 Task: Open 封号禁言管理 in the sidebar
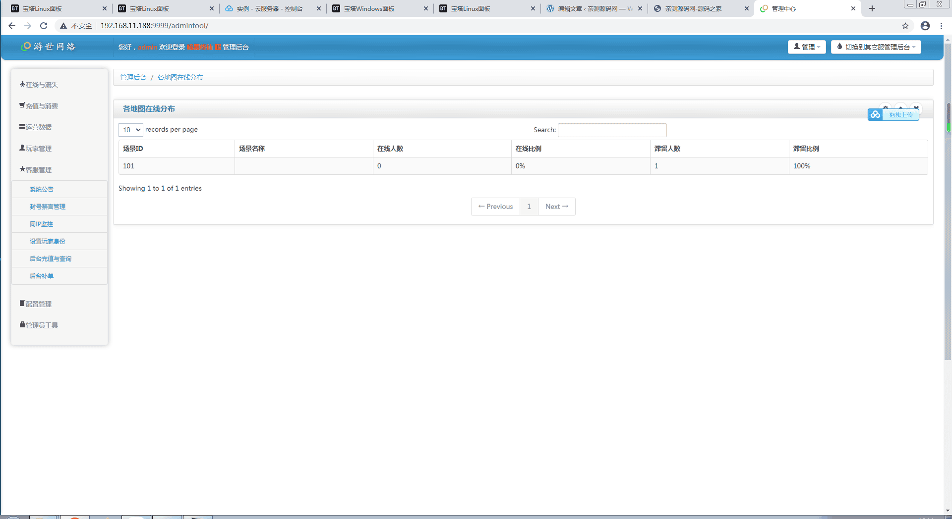[x=48, y=207]
